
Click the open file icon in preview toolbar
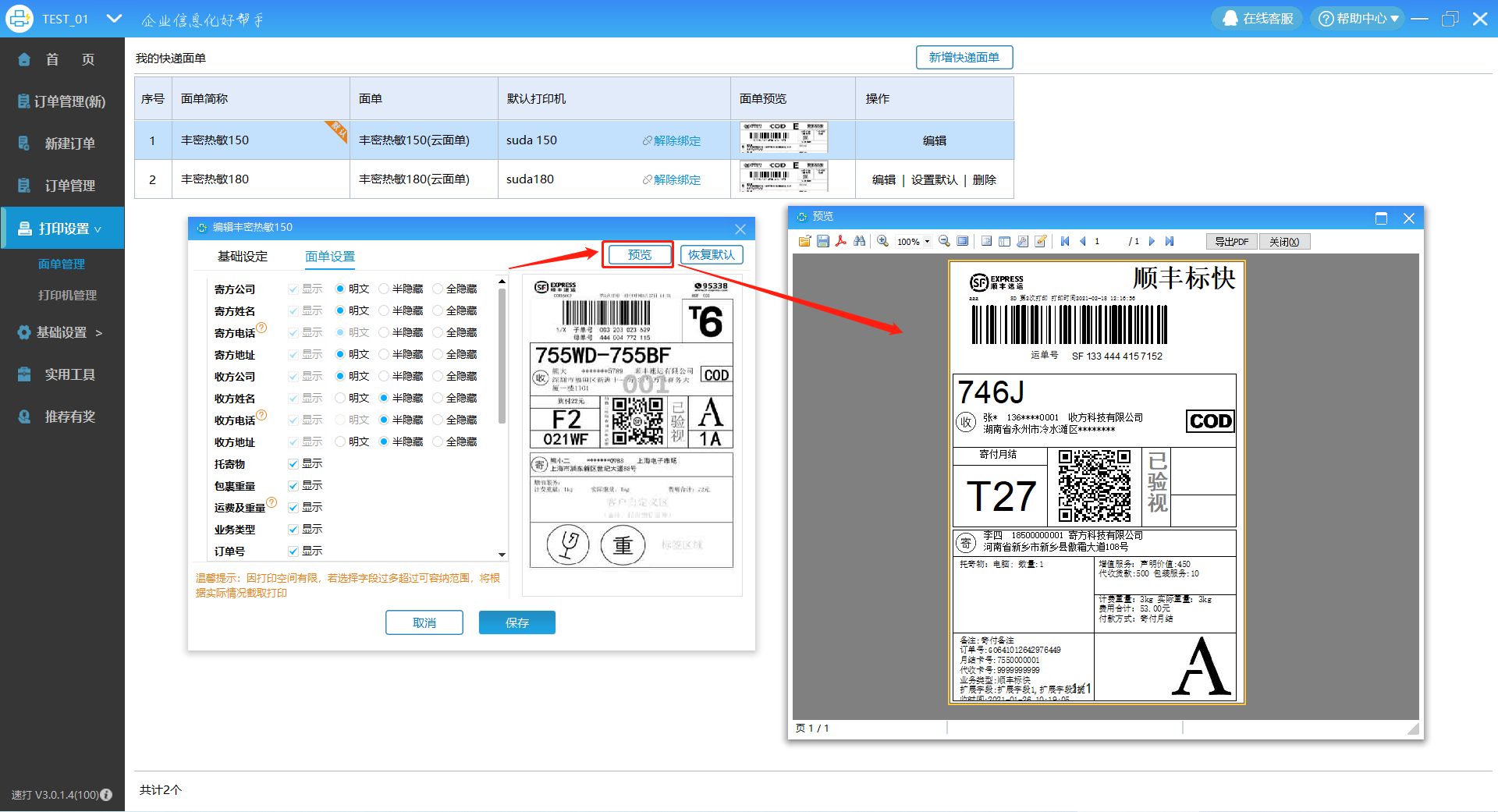click(x=804, y=241)
